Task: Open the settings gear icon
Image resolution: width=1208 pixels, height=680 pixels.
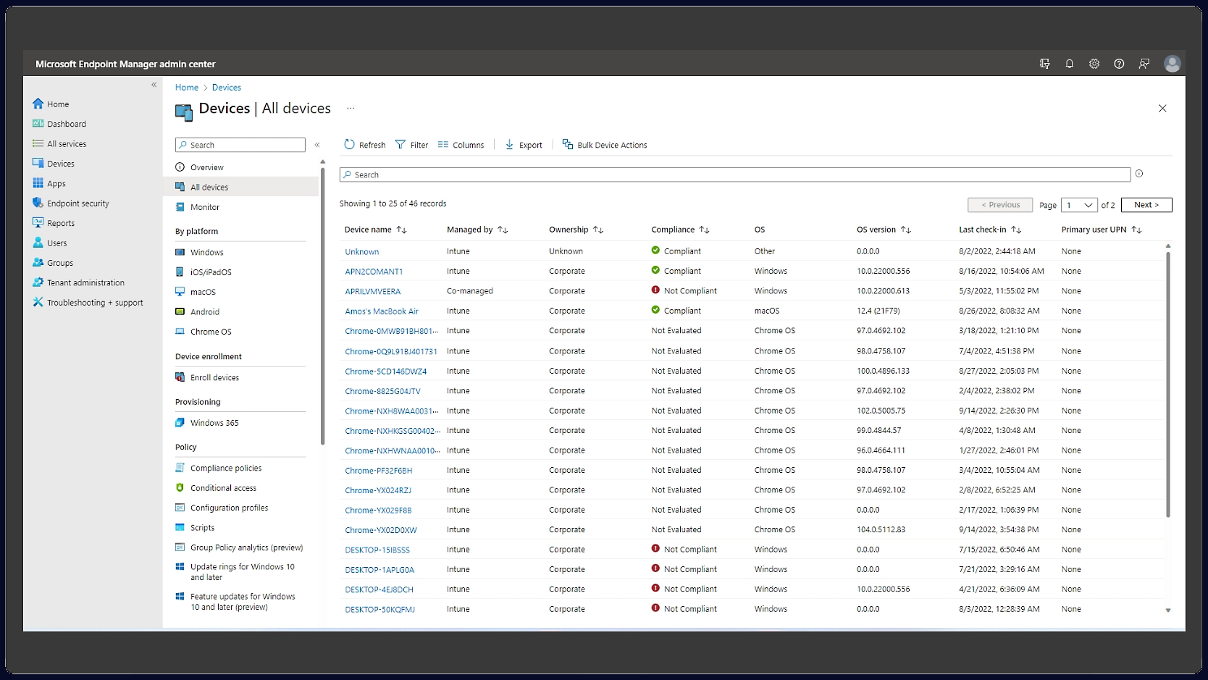Action: (1094, 64)
